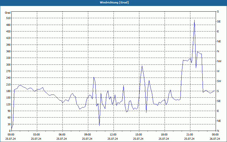
Task: Pick the '150' y-axis value
Action: point(9,98)
